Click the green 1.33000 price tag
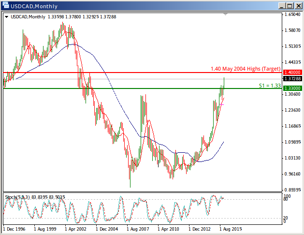 coord(292,88)
